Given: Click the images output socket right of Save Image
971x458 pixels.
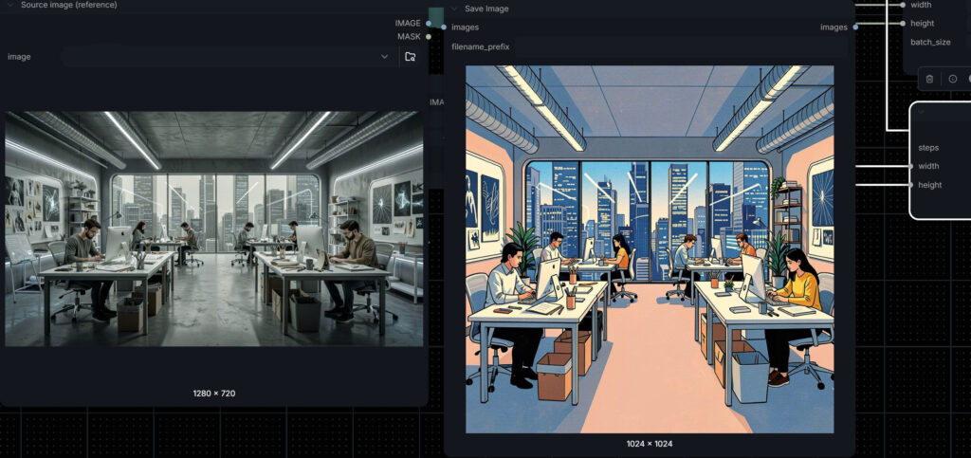Looking at the screenshot, I should [855, 27].
